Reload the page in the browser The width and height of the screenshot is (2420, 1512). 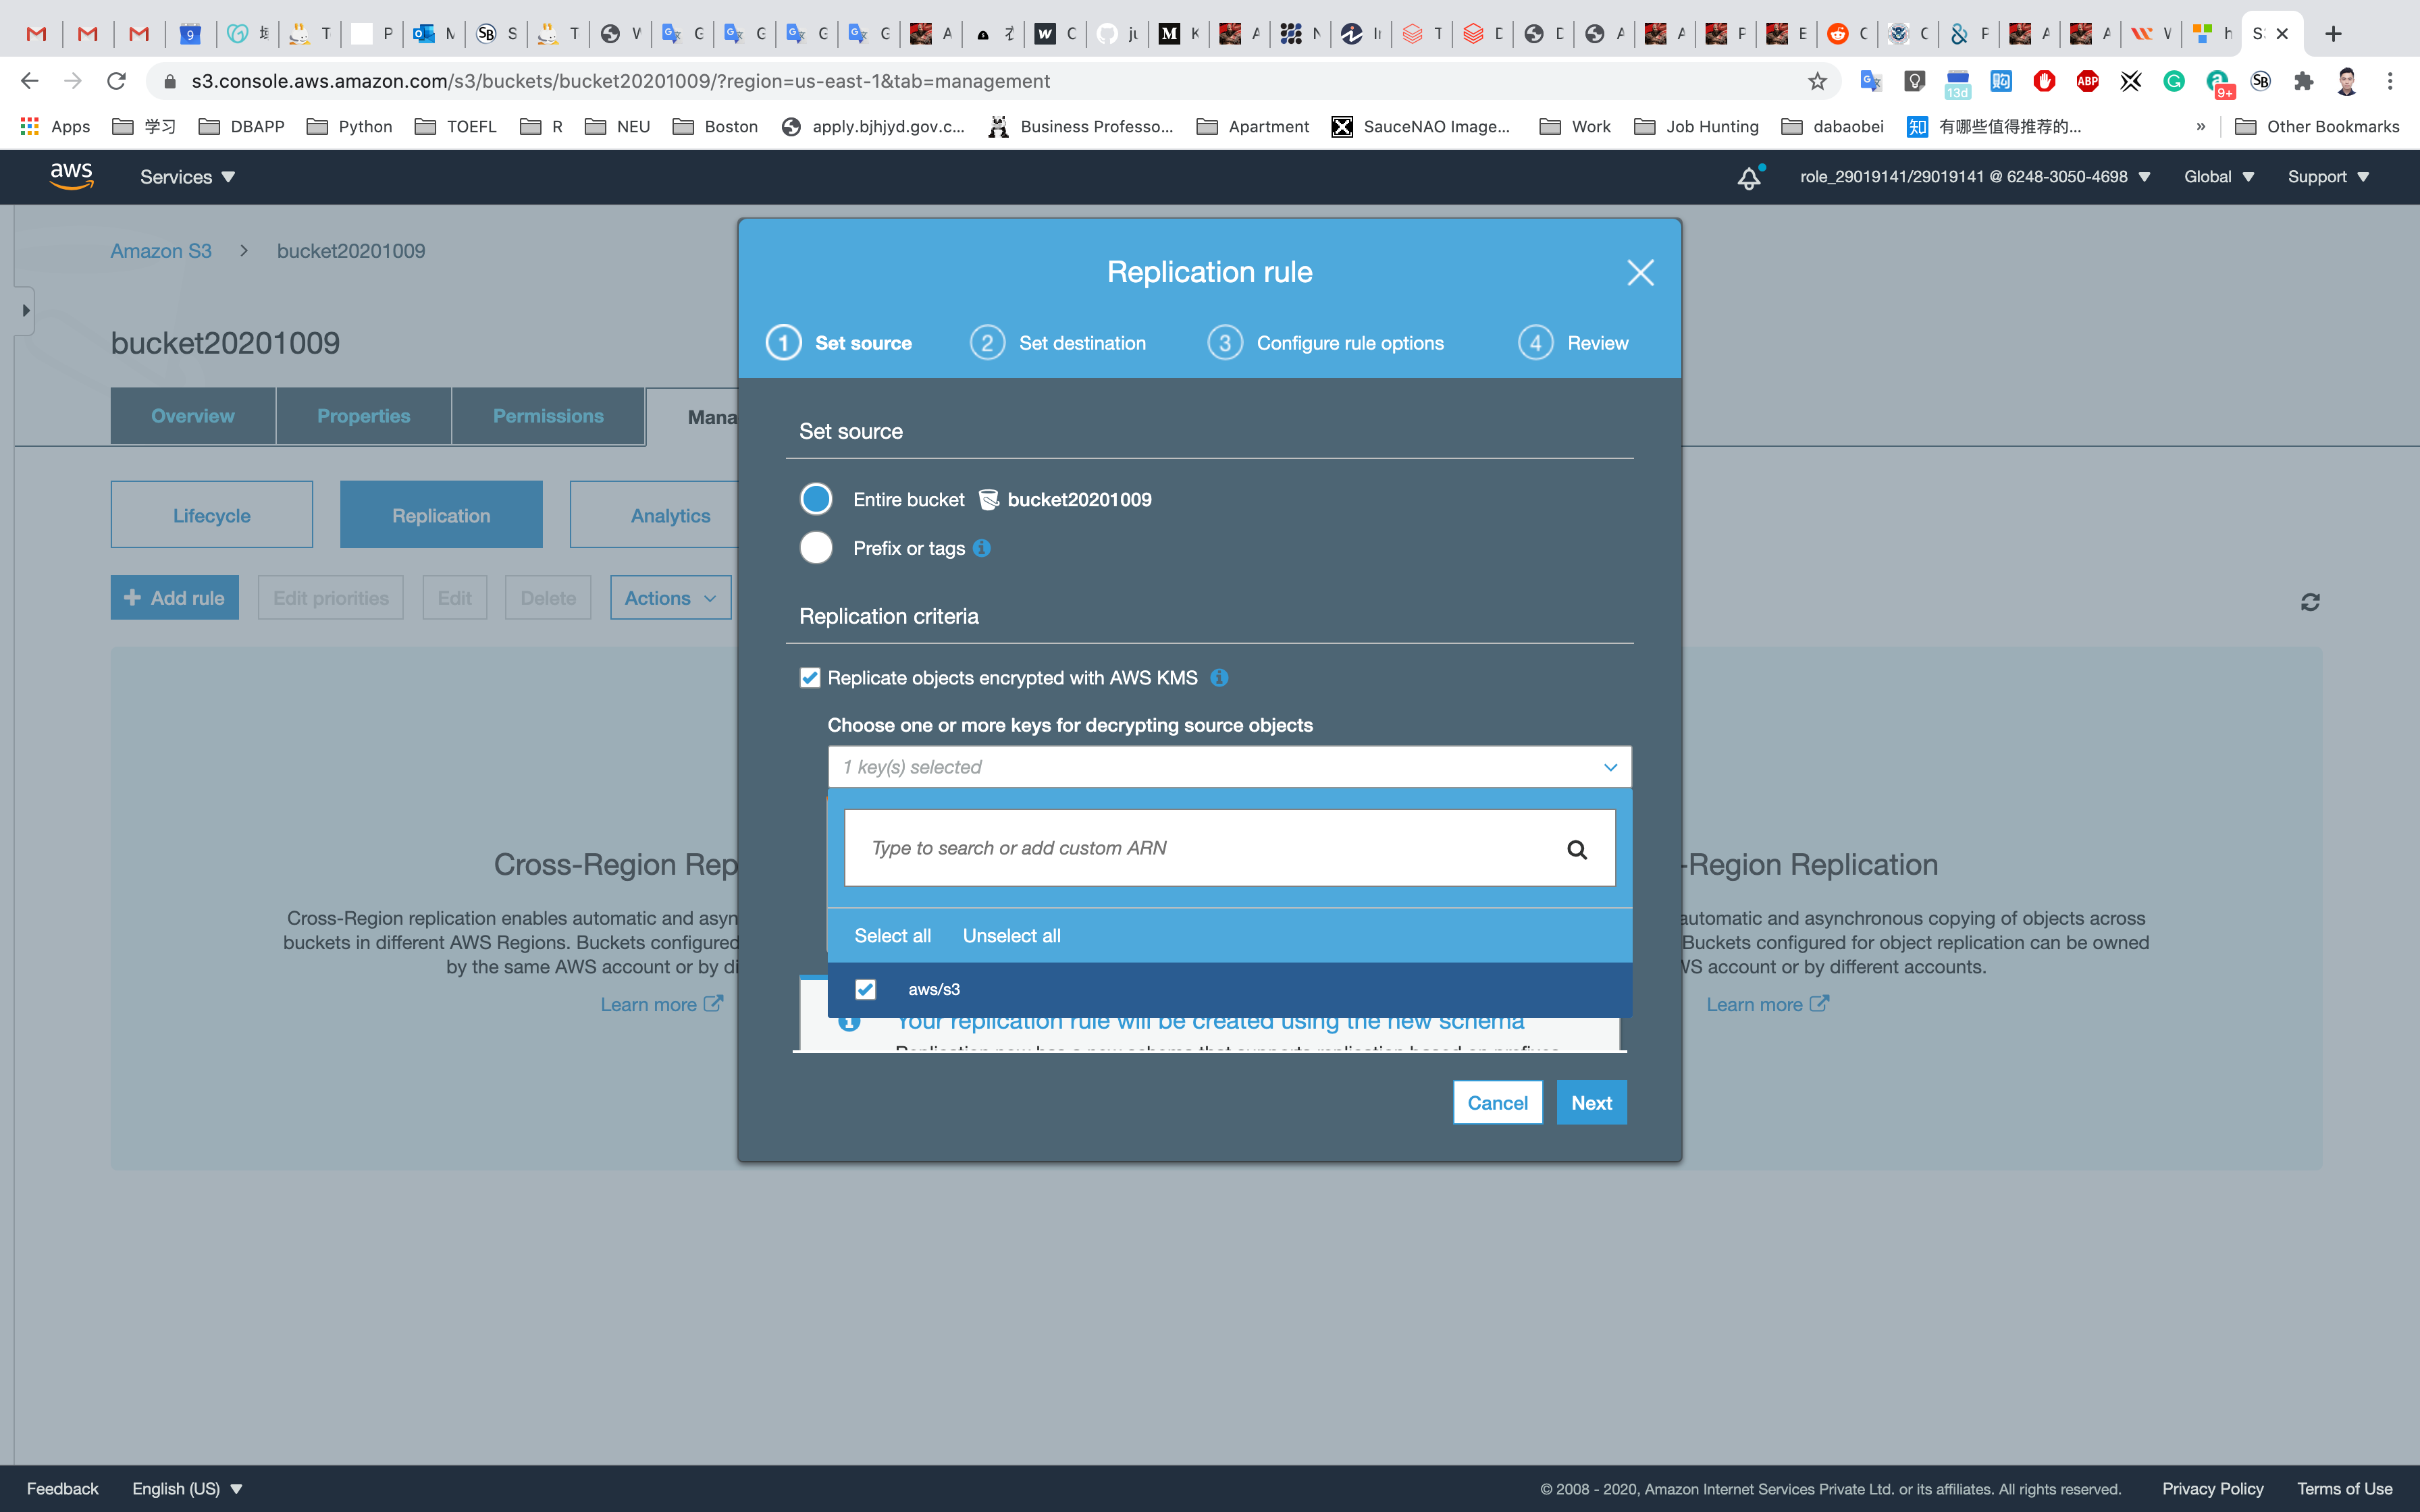tap(117, 81)
